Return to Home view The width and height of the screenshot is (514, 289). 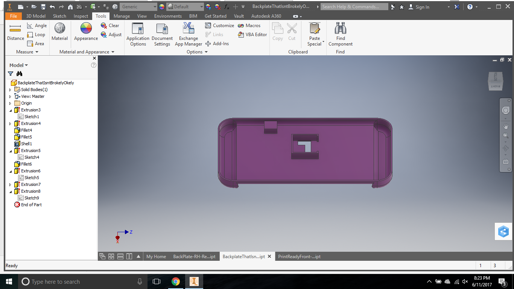coord(70,7)
